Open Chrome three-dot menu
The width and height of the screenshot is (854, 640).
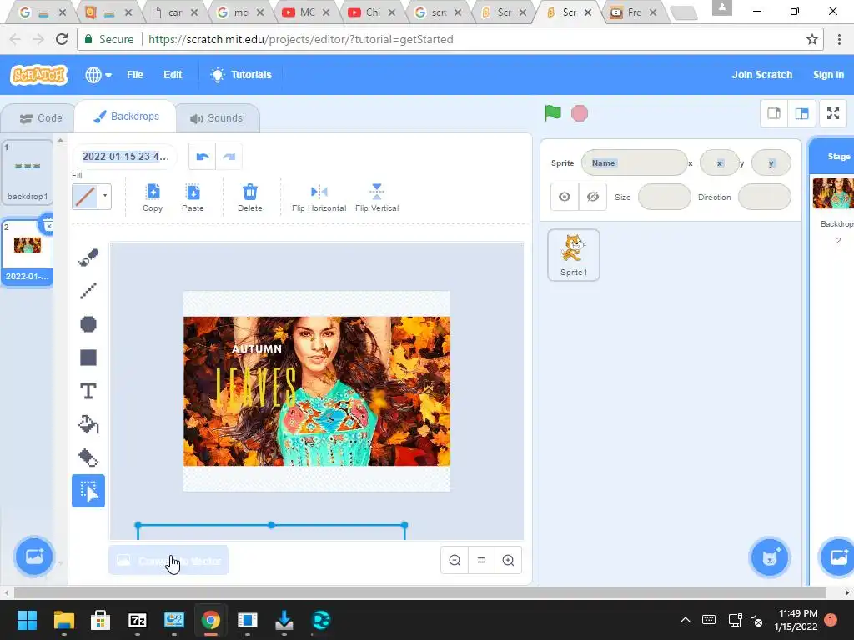(x=839, y=39)
